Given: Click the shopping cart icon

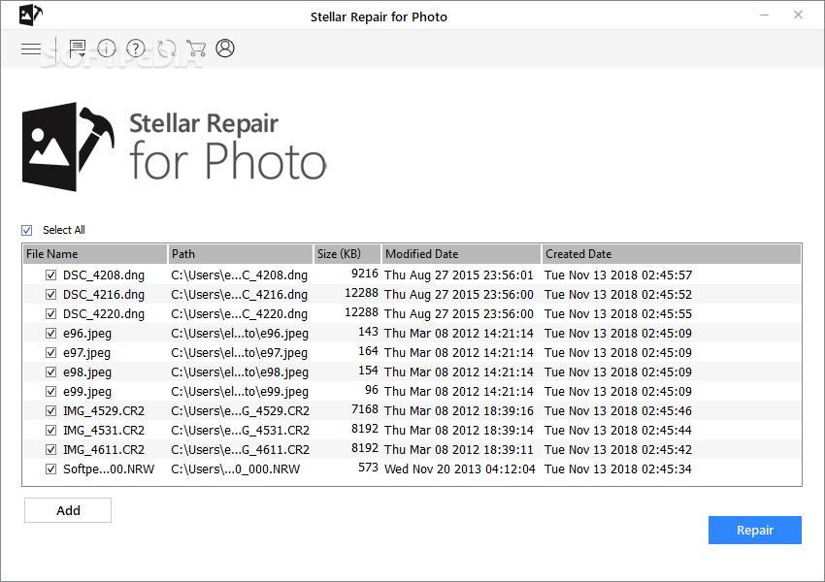Looking at the screenshot, I should 196,48.
